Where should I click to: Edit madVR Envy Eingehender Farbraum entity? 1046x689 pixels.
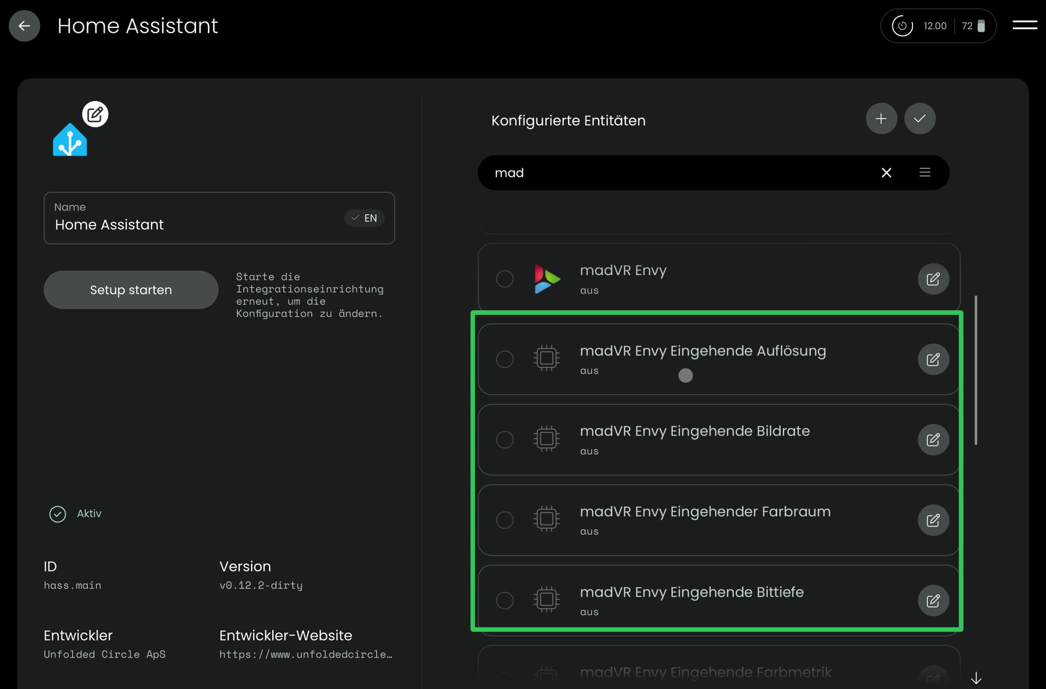point(933,520)
